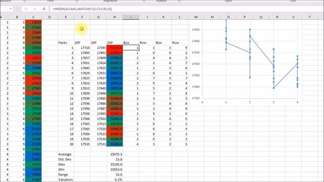Select the 17695 cell in column F
The height and width of the screenshot is (182, 324).
(x=82, y=53)
